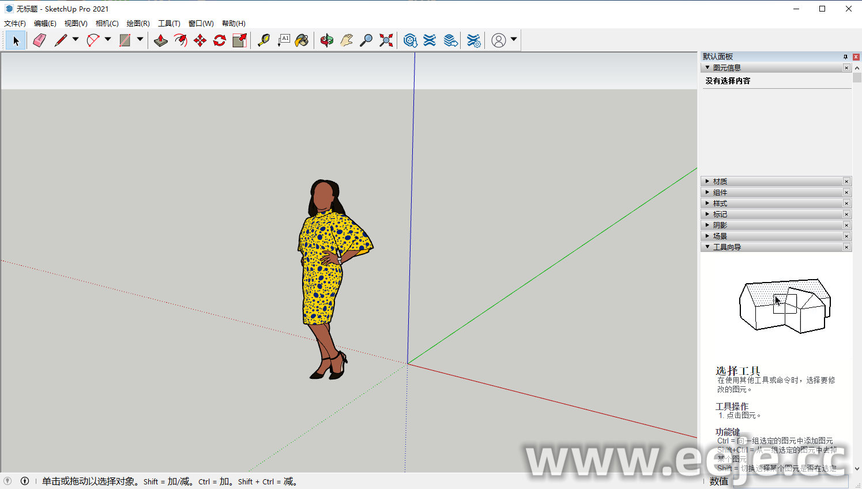This screenshot has width=862, height=489.
Task: Select the Eraser tool
Action: point(39,40)
